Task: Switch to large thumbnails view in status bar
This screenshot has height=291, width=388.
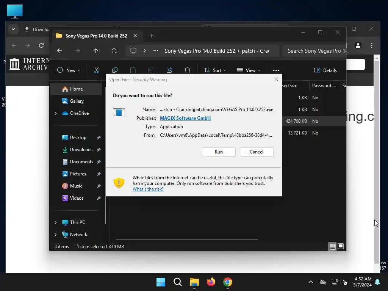Action: click(x=341, y=246)
